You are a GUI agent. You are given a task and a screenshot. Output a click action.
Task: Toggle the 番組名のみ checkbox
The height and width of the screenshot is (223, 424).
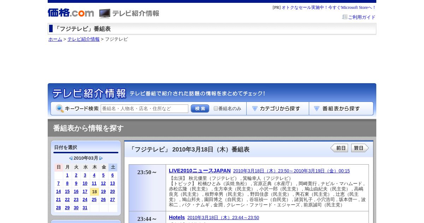[216, 108]
